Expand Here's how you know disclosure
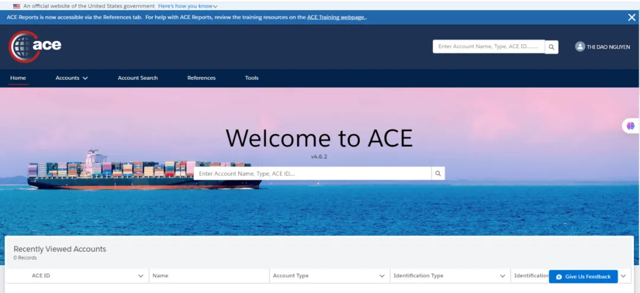Image resolution: width=640 pixels, height=293 pixels. coord(188,6)
